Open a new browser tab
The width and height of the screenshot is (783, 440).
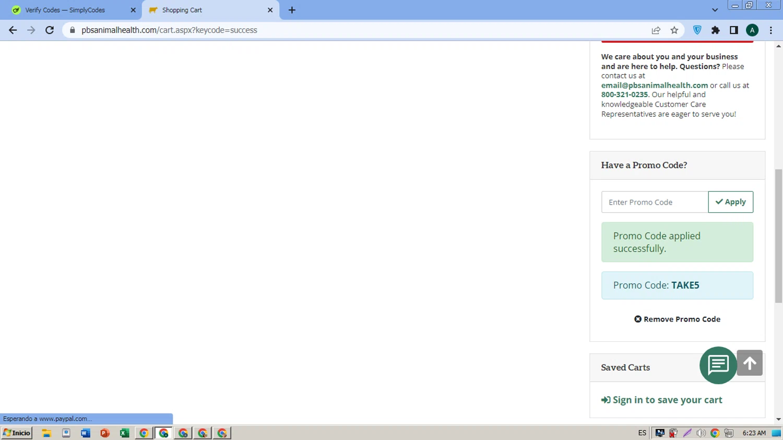(x=292, y=10)
